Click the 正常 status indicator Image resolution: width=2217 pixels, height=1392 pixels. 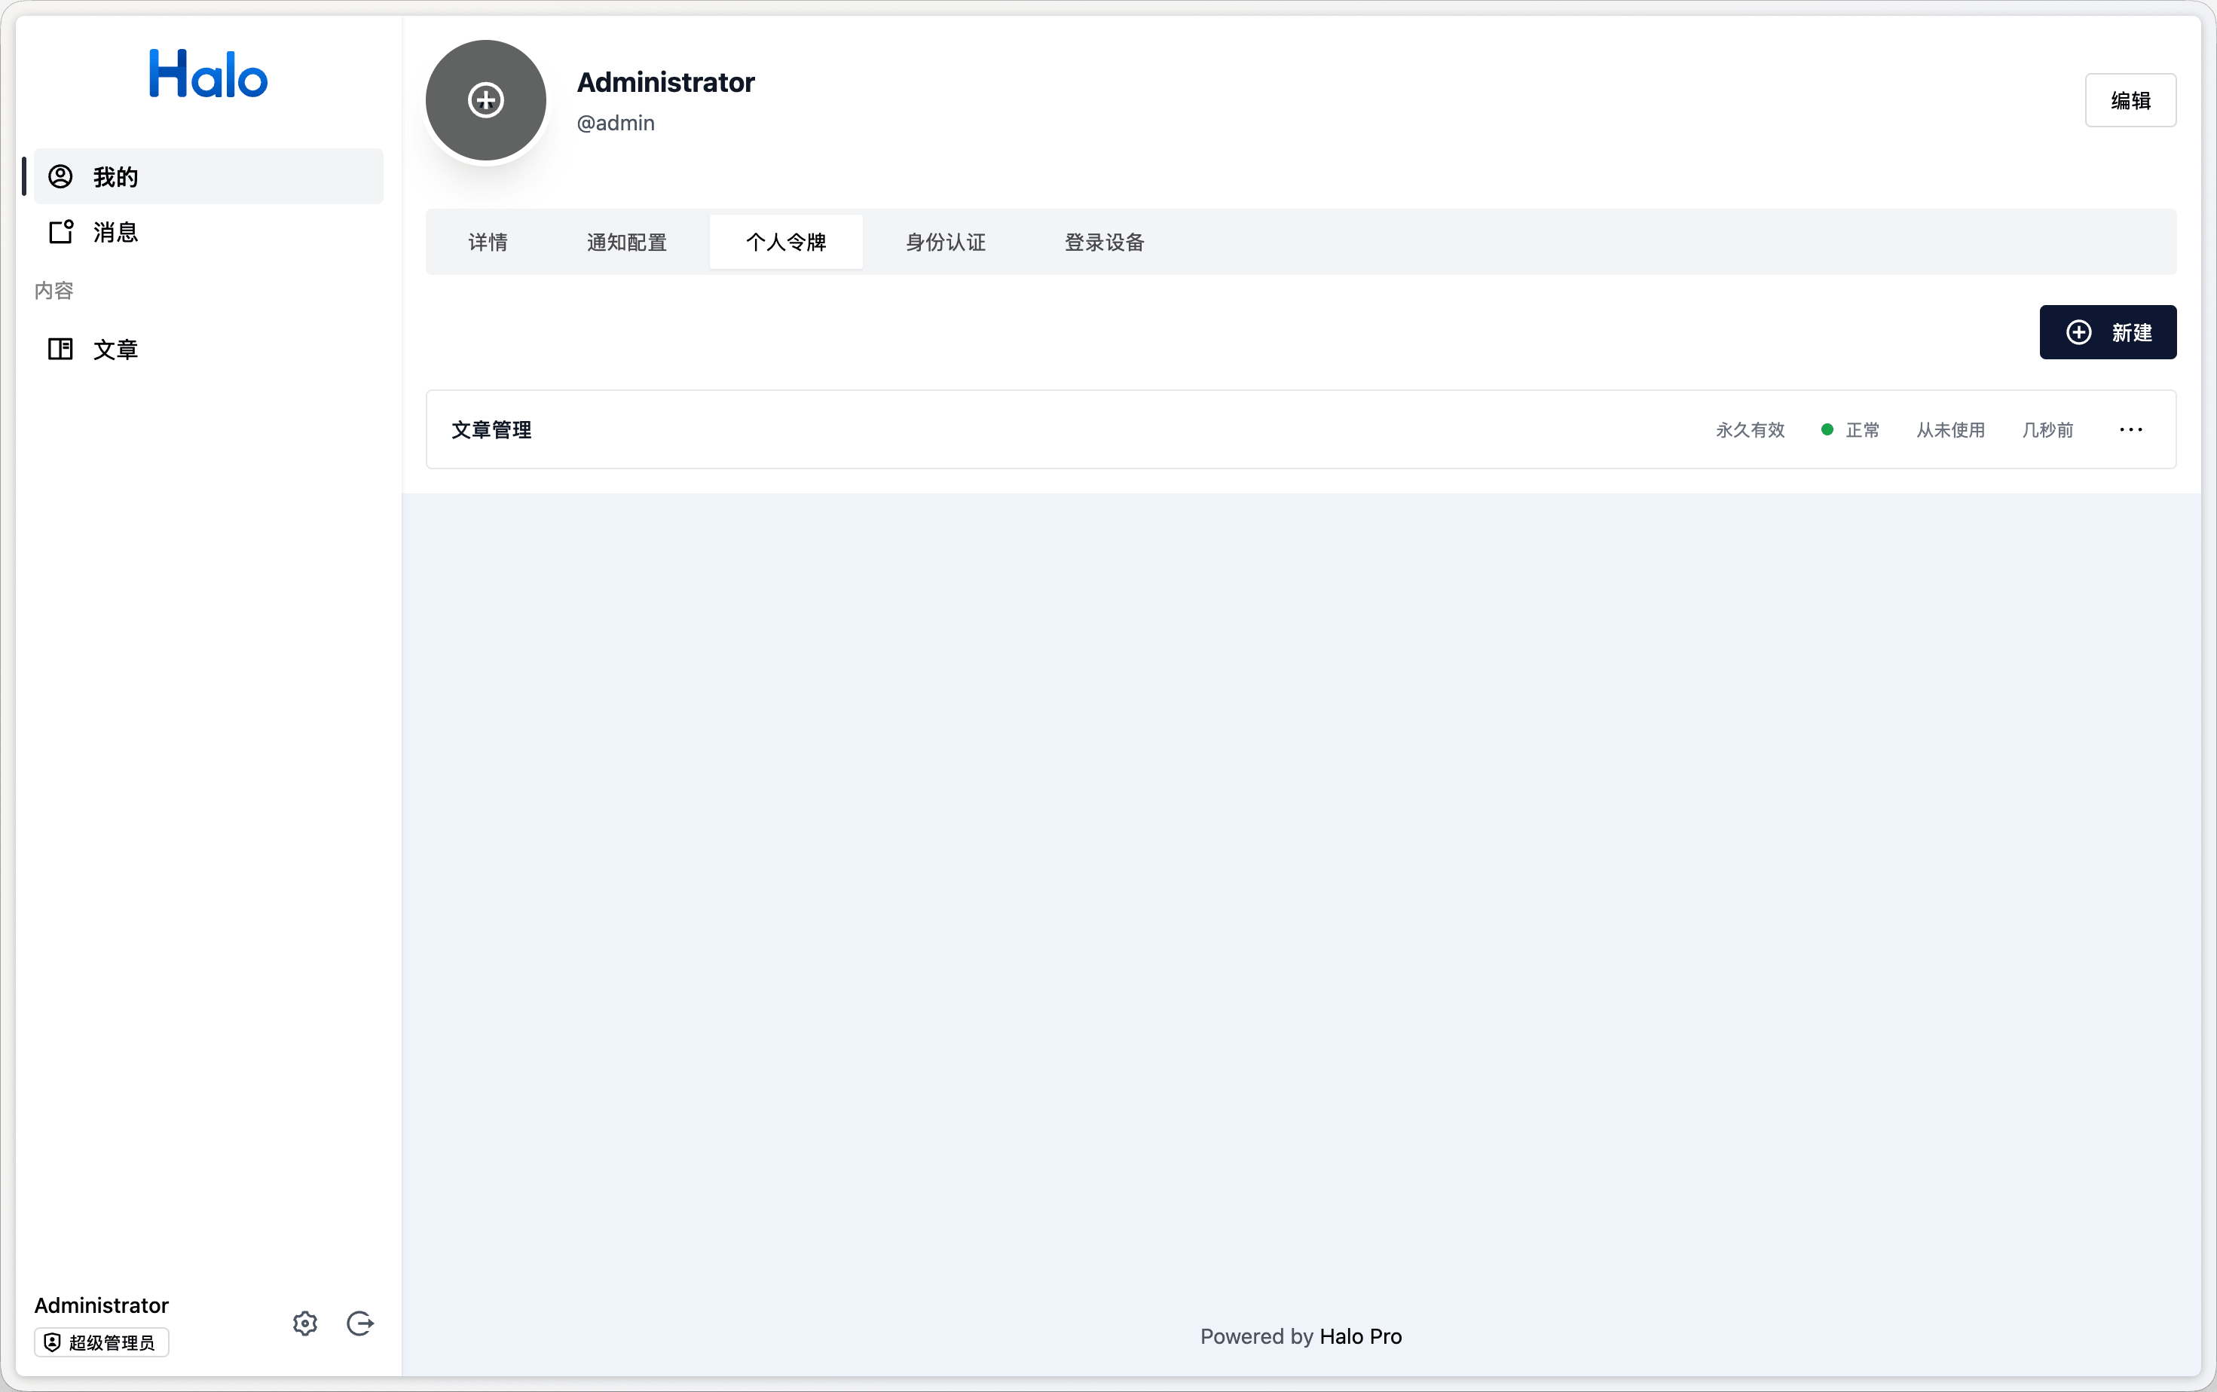[x=1851, y=429]
